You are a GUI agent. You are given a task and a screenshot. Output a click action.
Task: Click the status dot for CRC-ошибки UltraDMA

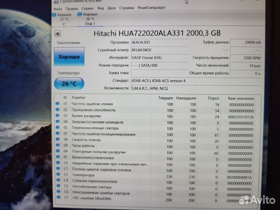click(x=59, y=197)
